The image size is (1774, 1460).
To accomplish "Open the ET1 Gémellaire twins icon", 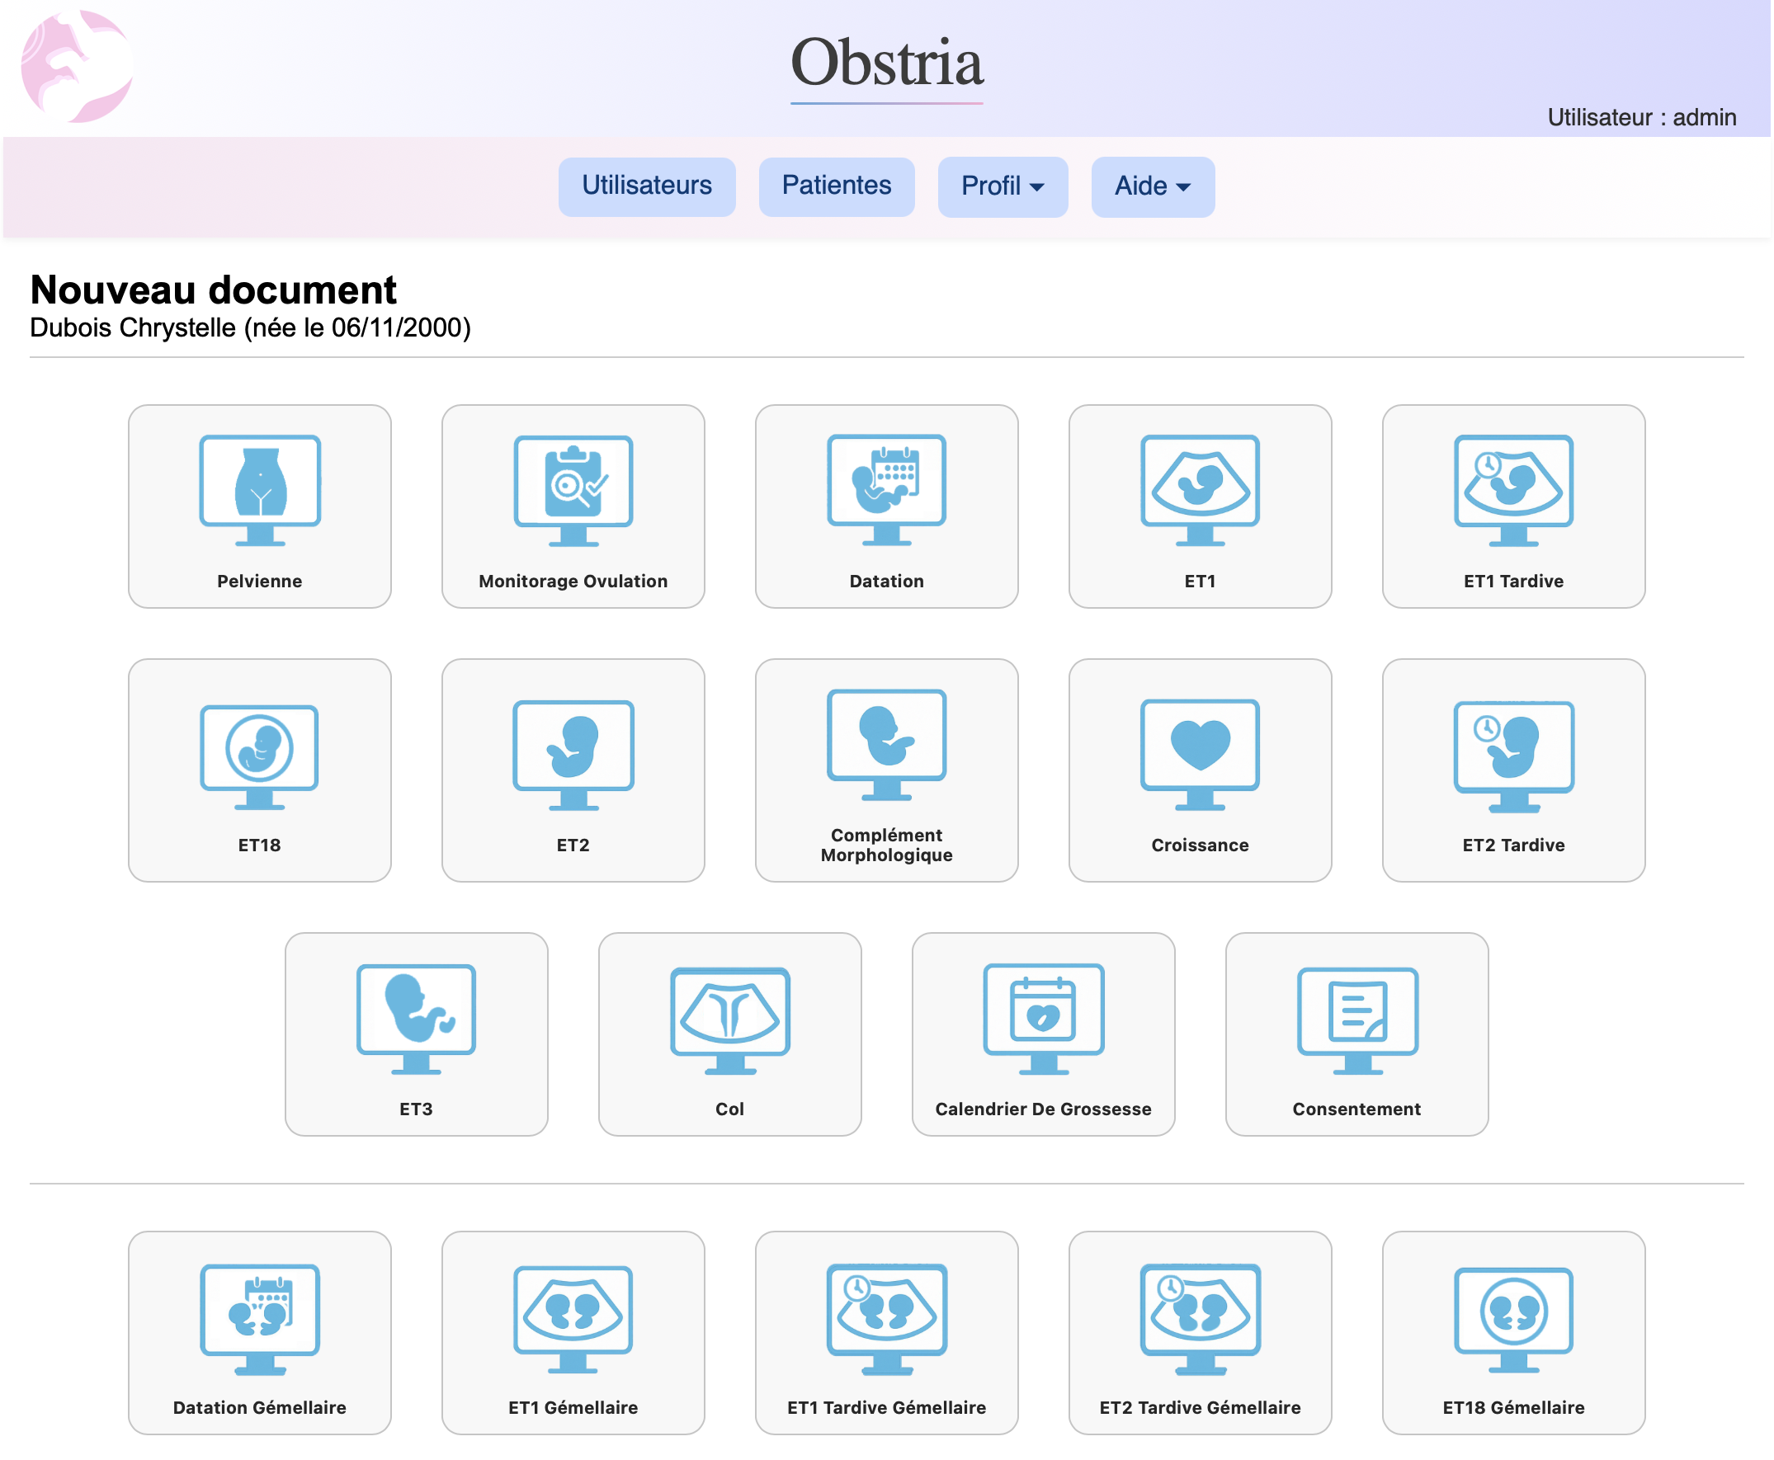I will [x=573, y=1318].
